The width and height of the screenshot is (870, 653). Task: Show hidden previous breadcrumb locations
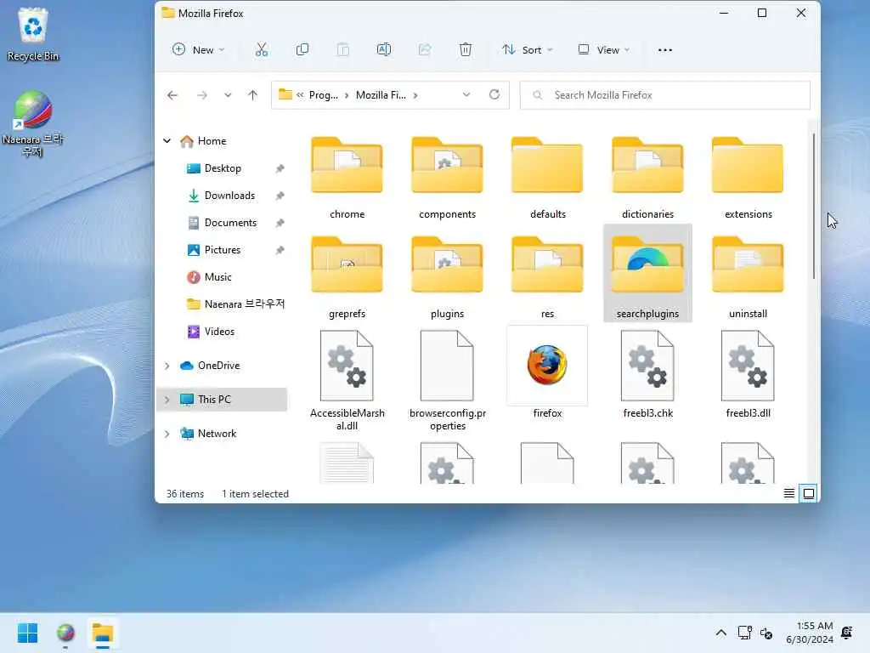[x=300, y=95]
